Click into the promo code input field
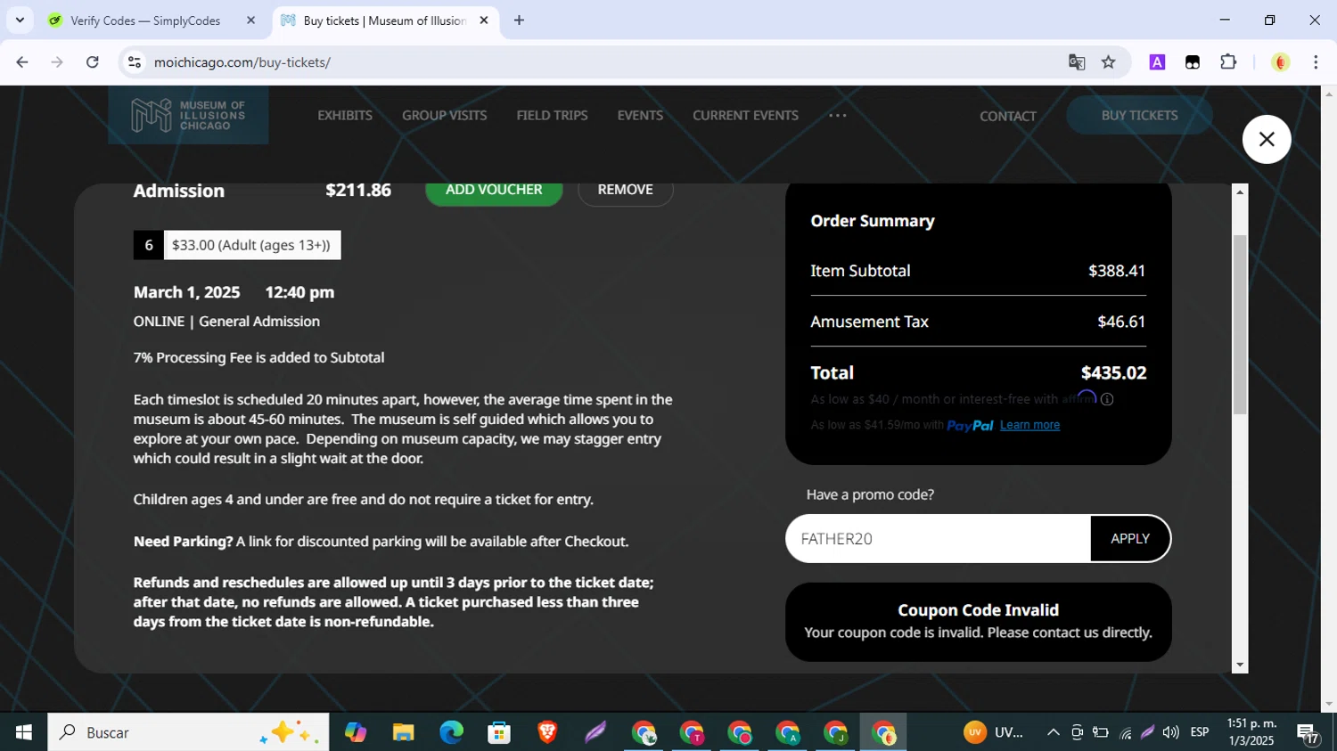 [x=938, y=538]
